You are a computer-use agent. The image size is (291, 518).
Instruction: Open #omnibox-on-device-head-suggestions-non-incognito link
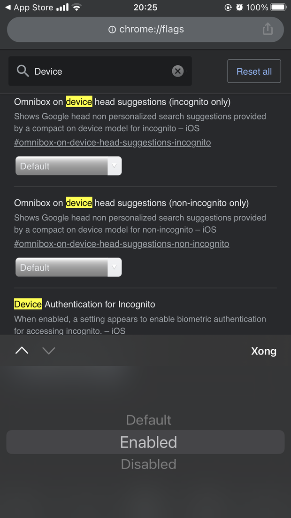[x=122, y=244]
